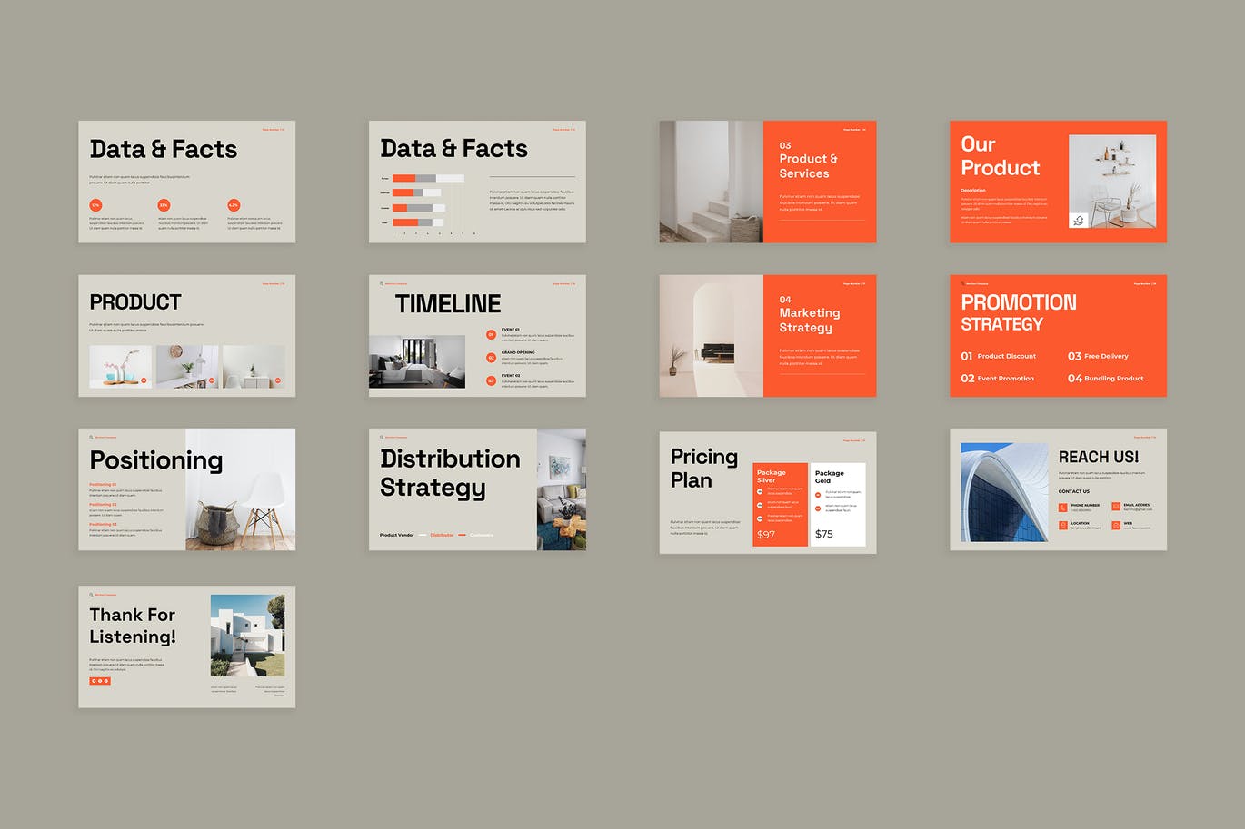The height and width of the screenshot is (829, 1245).
Task: Select the Package Silver pricing card
Action: [780, 505]
